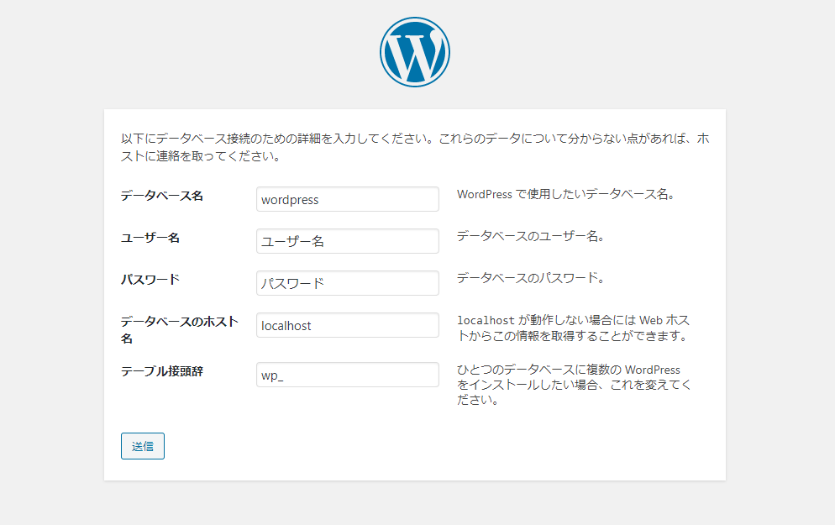Image resolution: width=835 pixels, height=525 pixels.
Task: Click the テーブル接頭辞 label
Action: (x=162, y=371)
